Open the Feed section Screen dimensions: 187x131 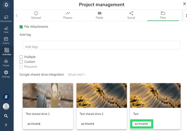(x=6, y=30)
